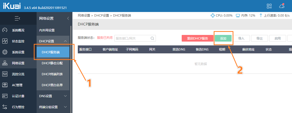The width and height of the screenshot is (292, 113).
Task: Click 网络设置 in the breadcrumb
Action: coord(84,15)
